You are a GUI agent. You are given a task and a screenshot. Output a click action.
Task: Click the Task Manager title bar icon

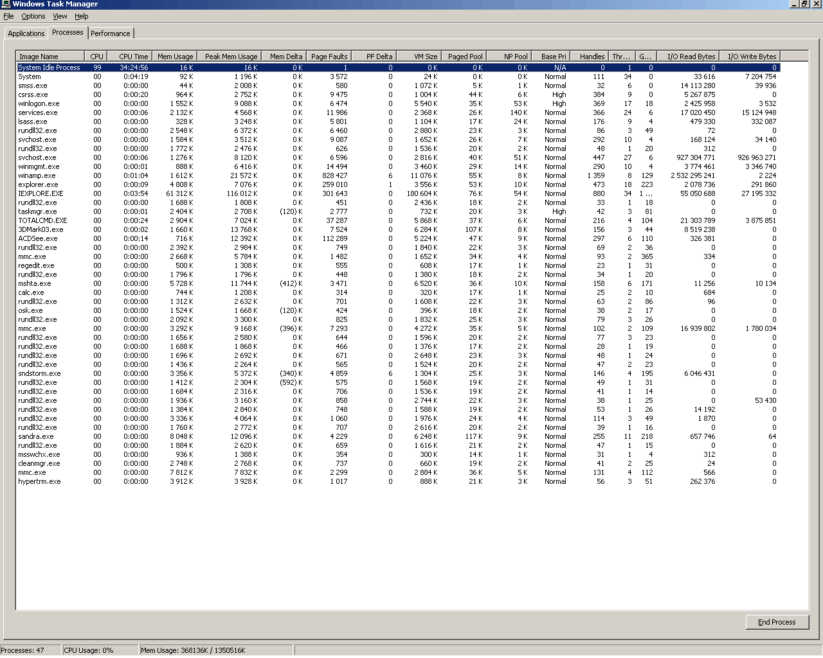coord(6,4)
